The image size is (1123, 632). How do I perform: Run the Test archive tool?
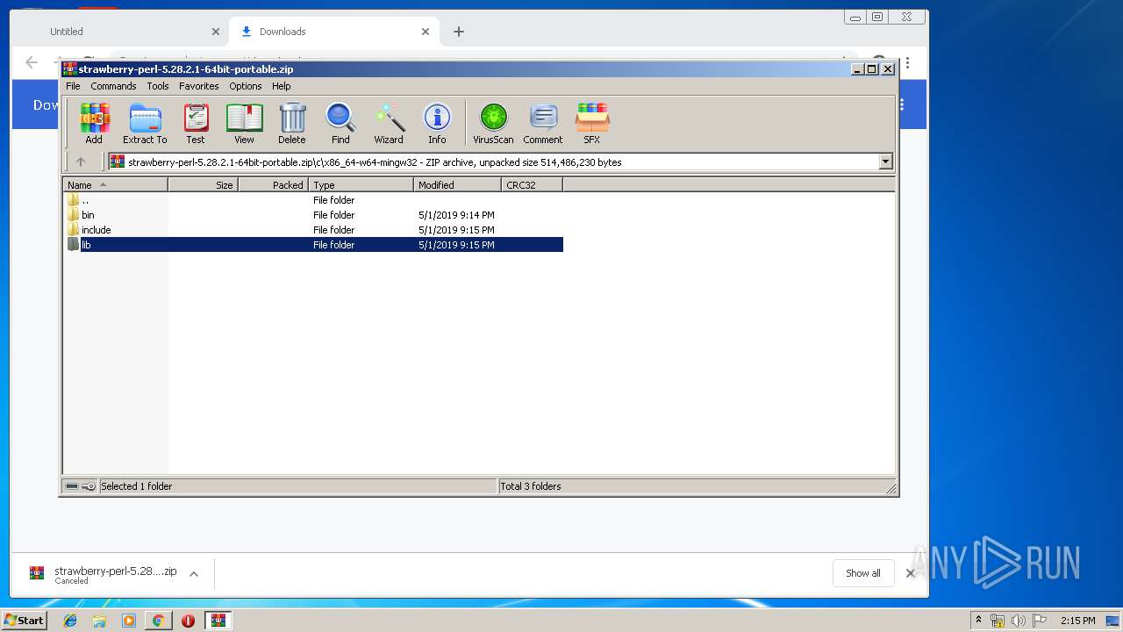pos(196,123)
